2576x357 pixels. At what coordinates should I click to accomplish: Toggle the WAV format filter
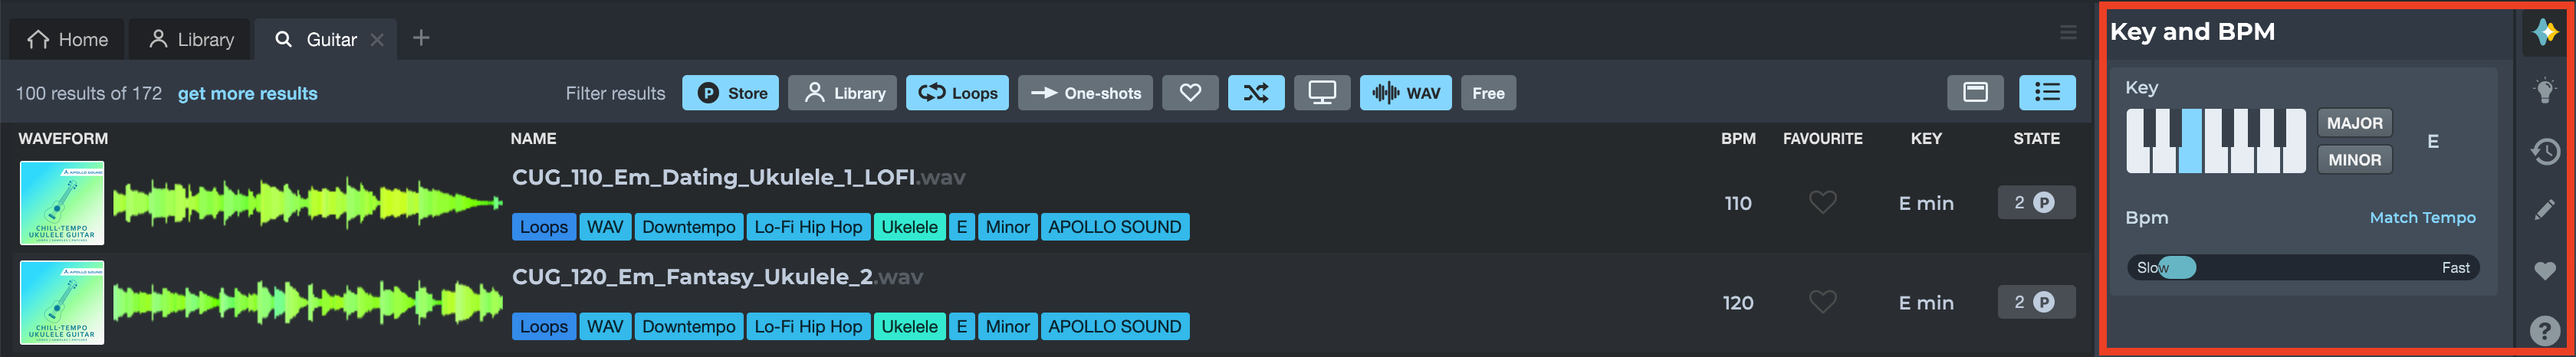1405,93
